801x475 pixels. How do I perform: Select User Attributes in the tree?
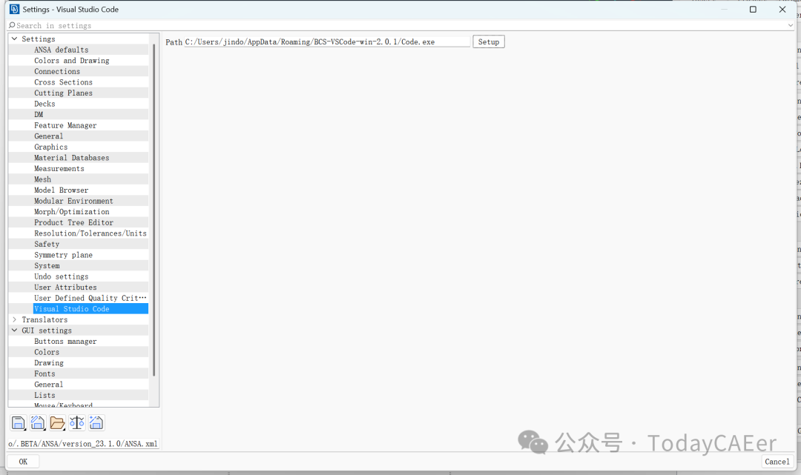click(65, 288)
